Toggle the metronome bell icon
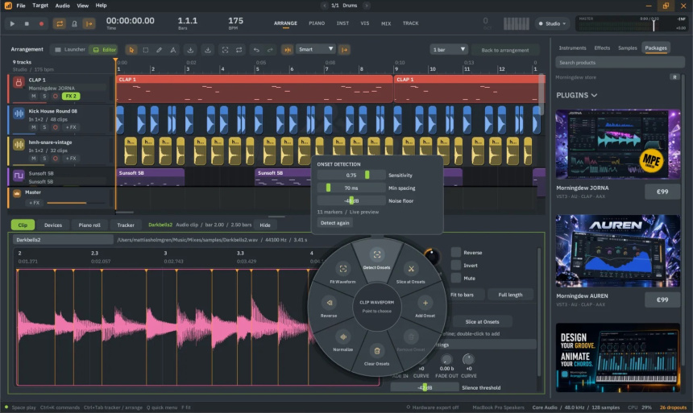The height and width of the screenshot is (413, 693). [74, 24]
